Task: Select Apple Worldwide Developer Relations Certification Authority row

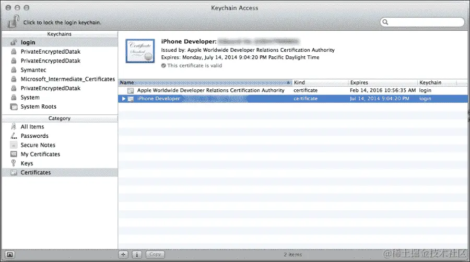Action: pyautogui.click(x=293, y=90)
